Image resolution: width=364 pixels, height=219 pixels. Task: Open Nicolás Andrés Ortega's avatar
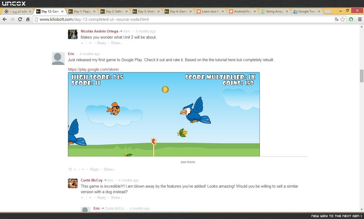(73, 34)
